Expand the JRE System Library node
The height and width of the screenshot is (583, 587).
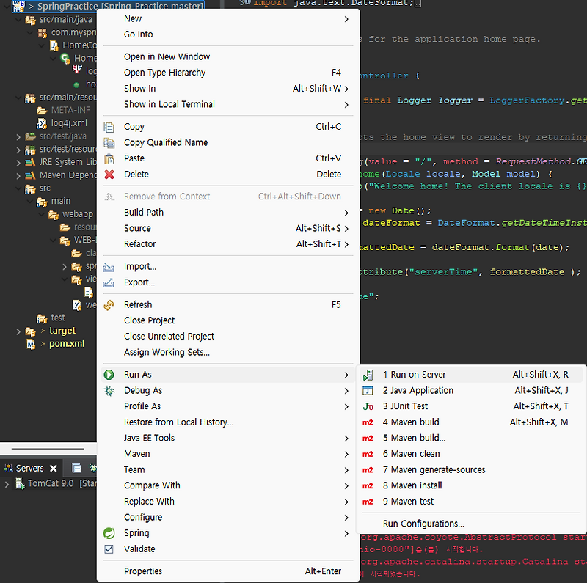(x=18, y=162)
